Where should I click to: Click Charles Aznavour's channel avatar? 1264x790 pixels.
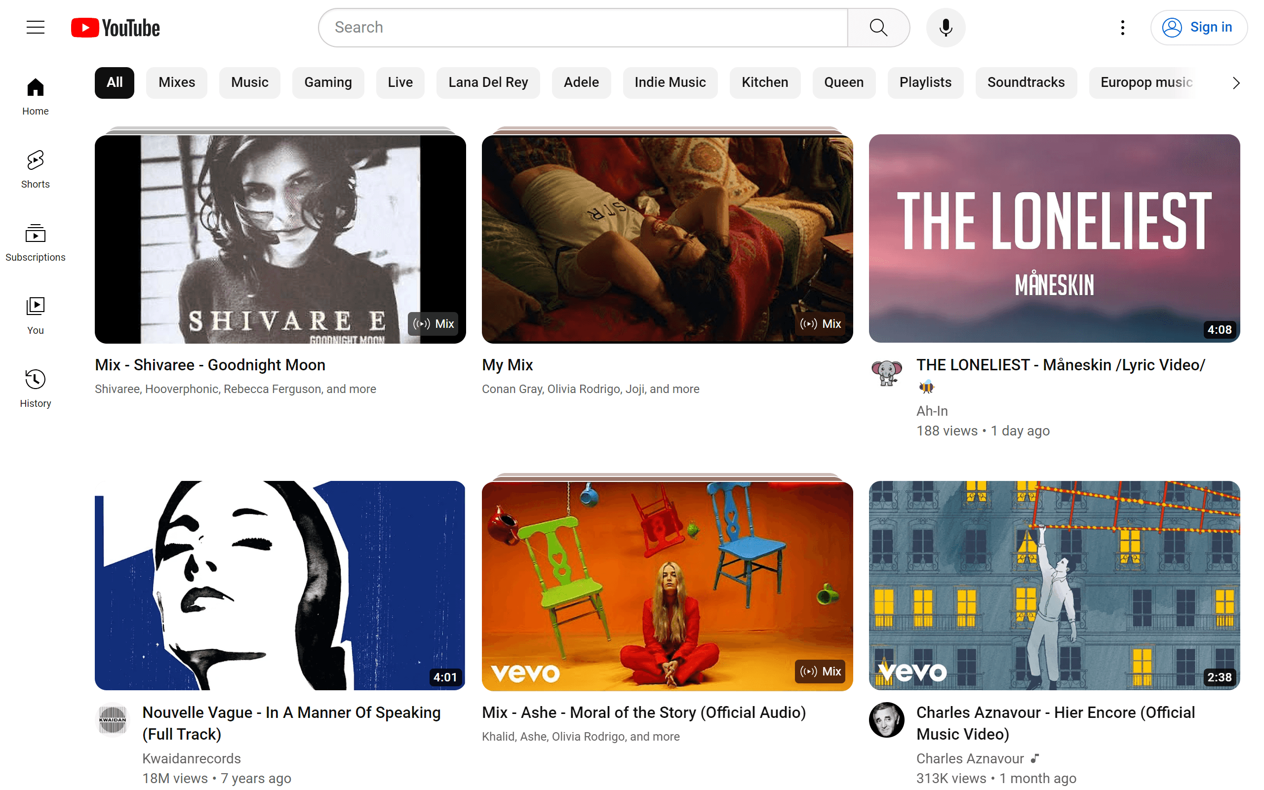(x=886, y=720)
